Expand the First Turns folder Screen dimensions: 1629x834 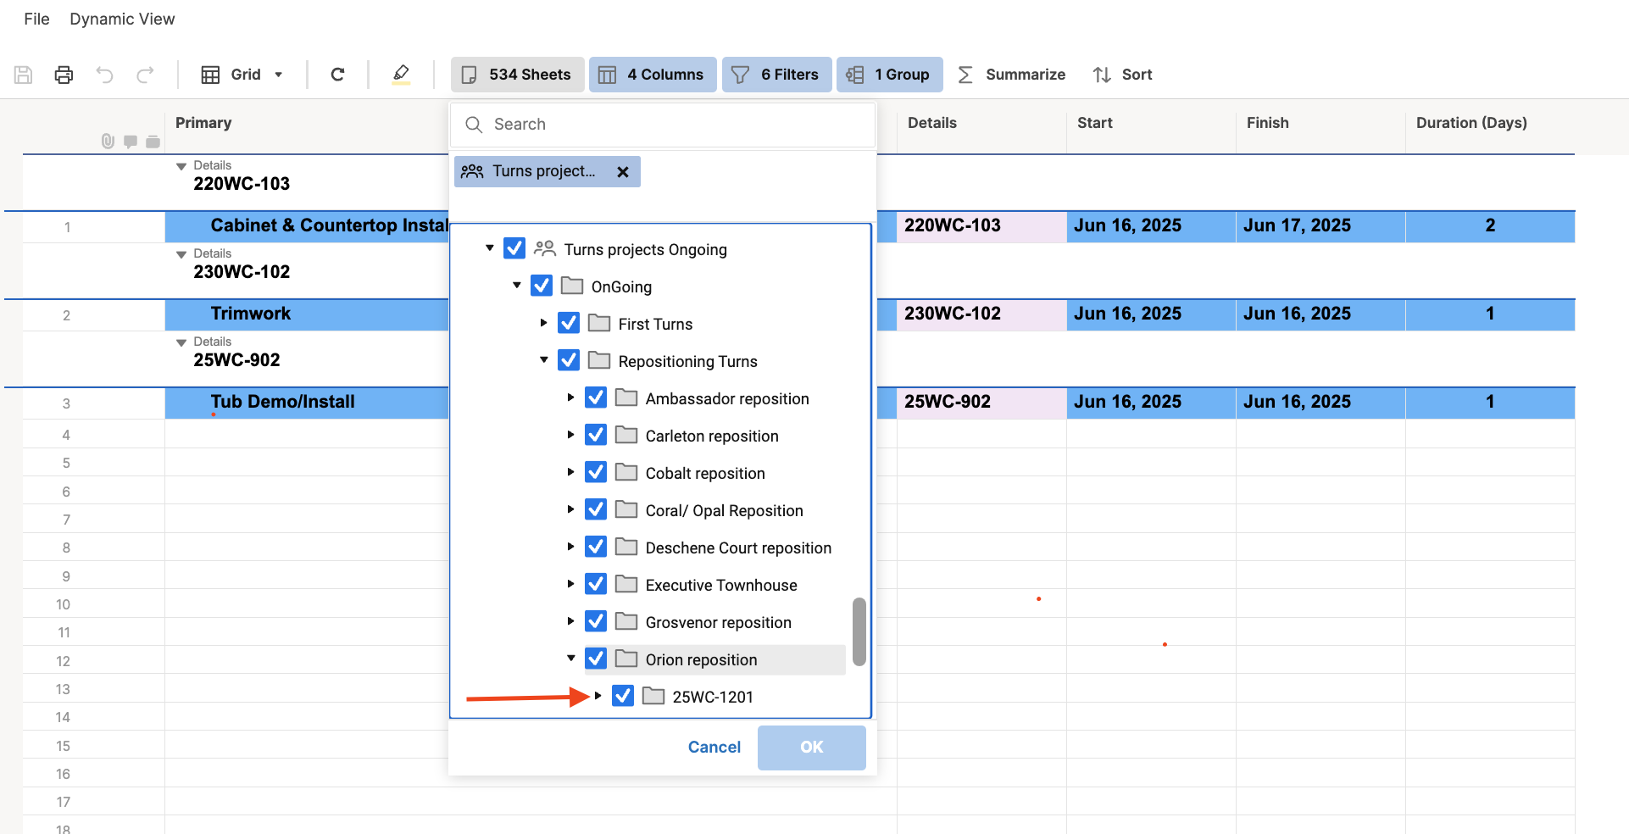click(543, 323)
